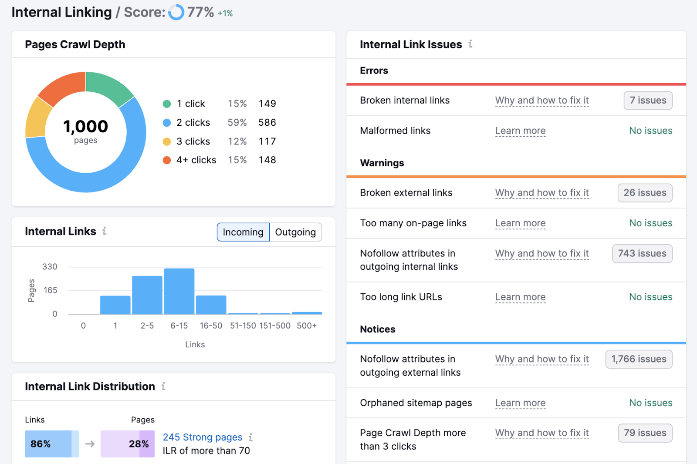This screenshot has height=464, width=697.
Task: Open the 1,766 issues for external nofollow links
Action: [x=639, y=359]
